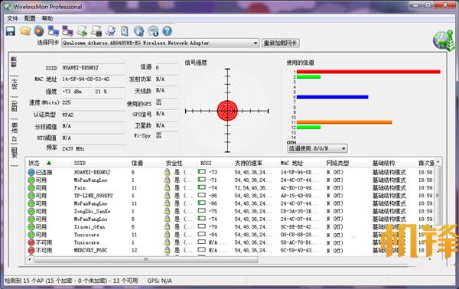Sort the list by the 网络类型 column header
The width and height of the screenshot is (459, 289).
337,163
